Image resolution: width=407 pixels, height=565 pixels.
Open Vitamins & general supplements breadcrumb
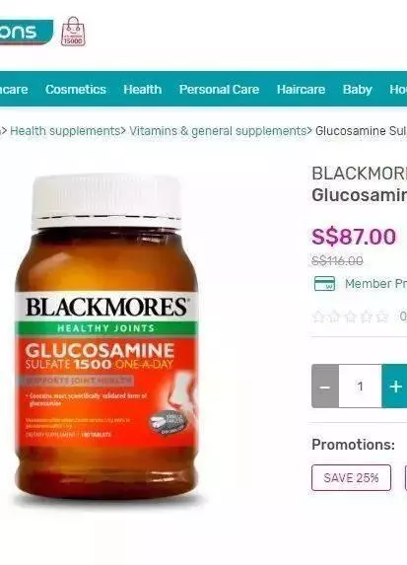coord(218,131)
